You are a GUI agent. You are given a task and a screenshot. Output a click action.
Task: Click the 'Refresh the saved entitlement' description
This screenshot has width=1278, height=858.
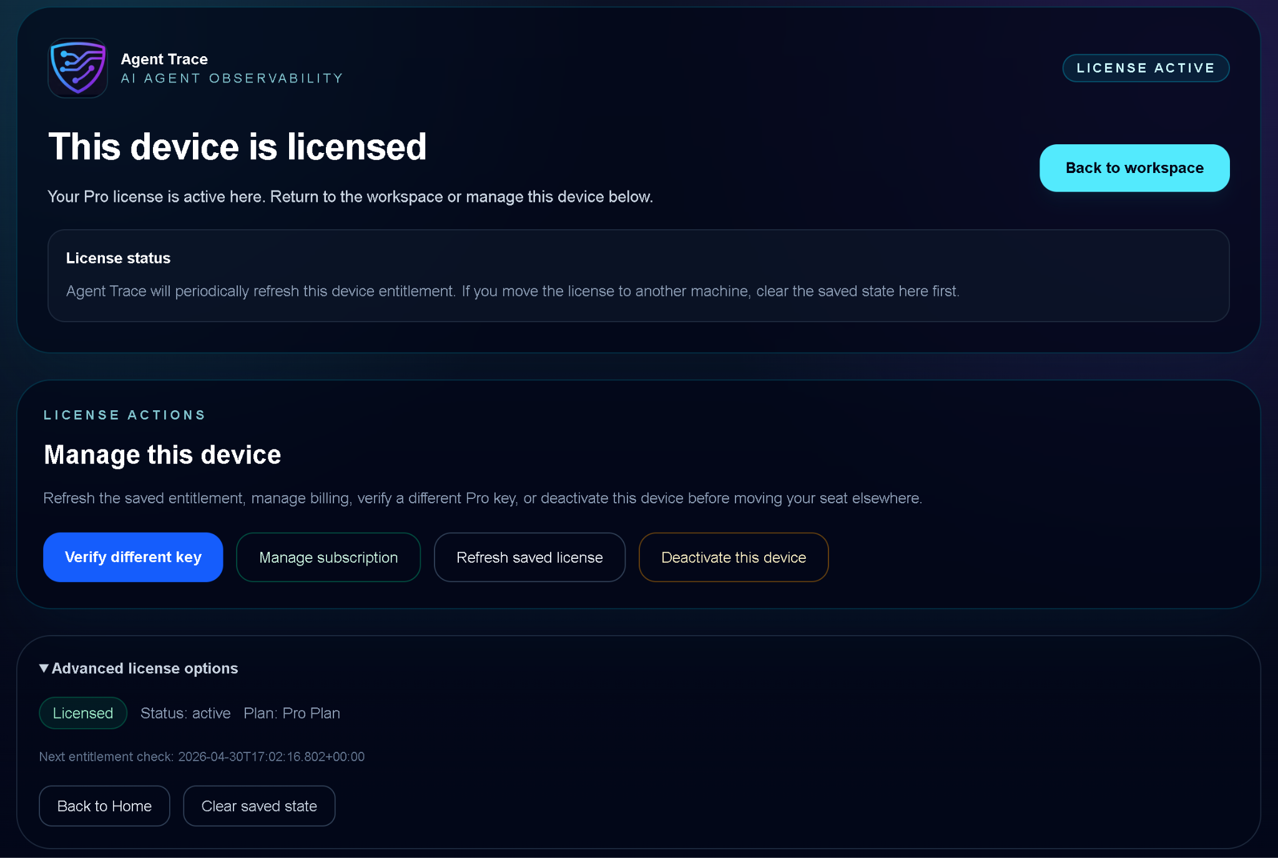(482, 498)
